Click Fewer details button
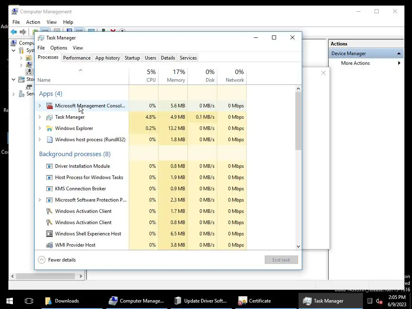412x309 pixels. [57, 260]
